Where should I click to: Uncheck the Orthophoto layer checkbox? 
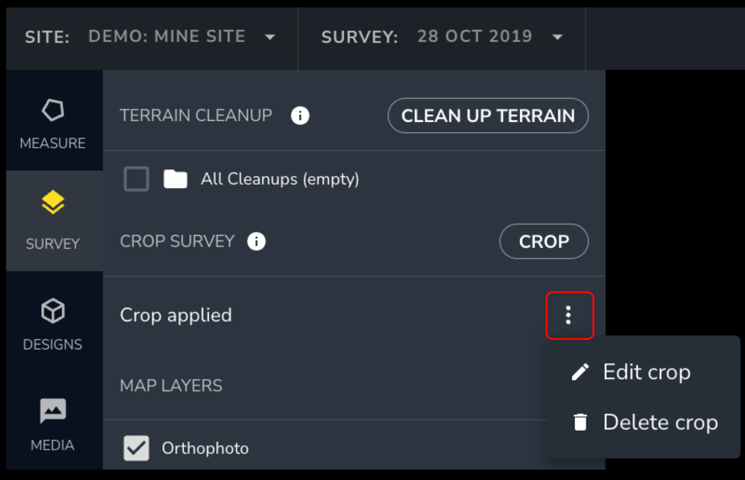[x=136, y=448]
